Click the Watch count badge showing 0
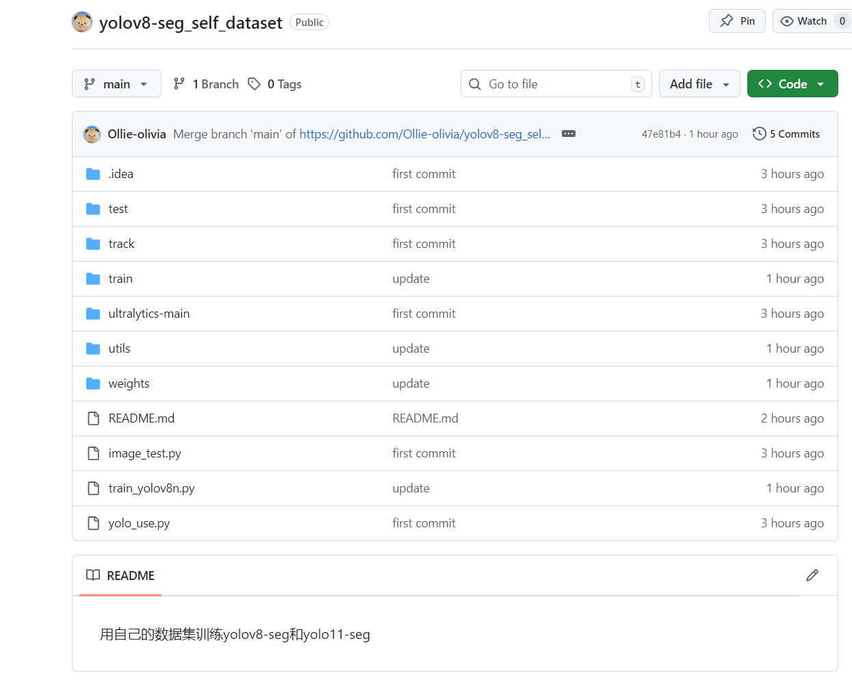 click(x=842, y=21)
